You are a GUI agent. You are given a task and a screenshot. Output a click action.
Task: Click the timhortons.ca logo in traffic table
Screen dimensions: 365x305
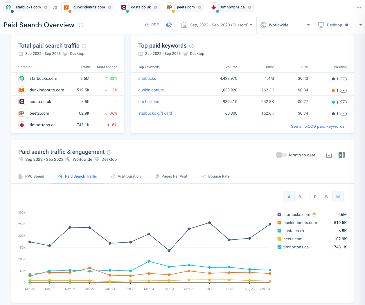tap(22, 125)
